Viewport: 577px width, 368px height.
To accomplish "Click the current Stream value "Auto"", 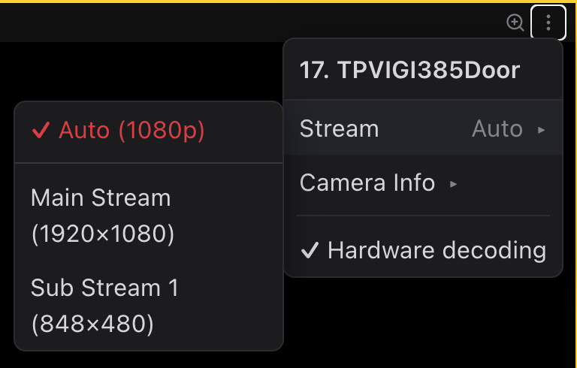I will pyautogui.click(x=497, y=129).
